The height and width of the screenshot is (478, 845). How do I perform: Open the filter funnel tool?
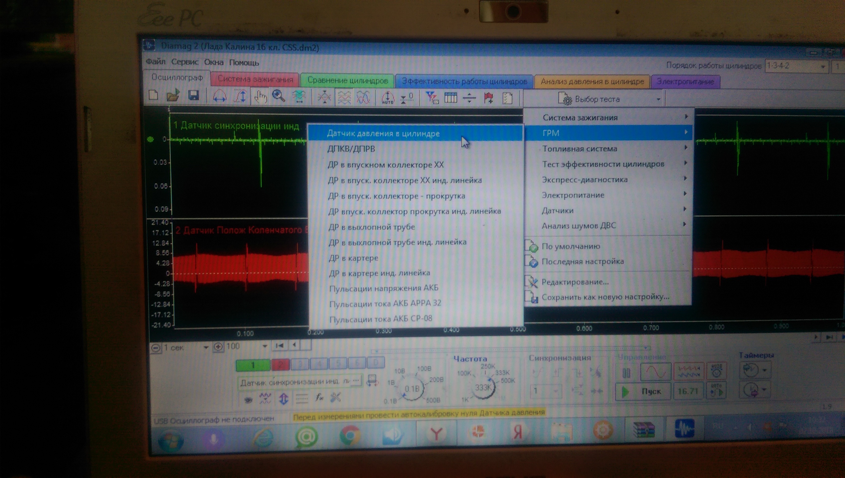coord(432,98)
